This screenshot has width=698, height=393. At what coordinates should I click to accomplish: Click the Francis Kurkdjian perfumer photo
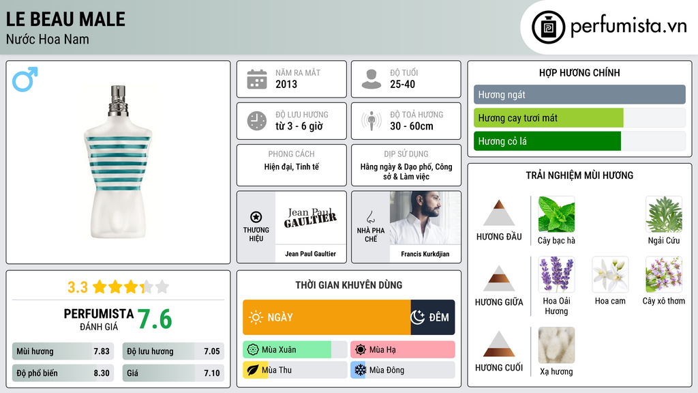click(x=425, y=218)
